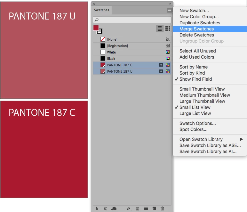Click the Swatch Options icon at panel bottom
Image resolution: width=247 pixels, height=212 pixels.
coord(137,209)
